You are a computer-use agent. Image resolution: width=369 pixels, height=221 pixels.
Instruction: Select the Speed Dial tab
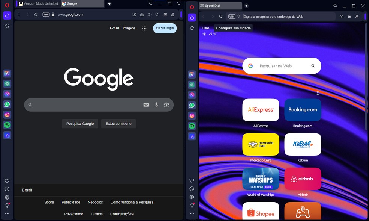(x=220, y=6)
